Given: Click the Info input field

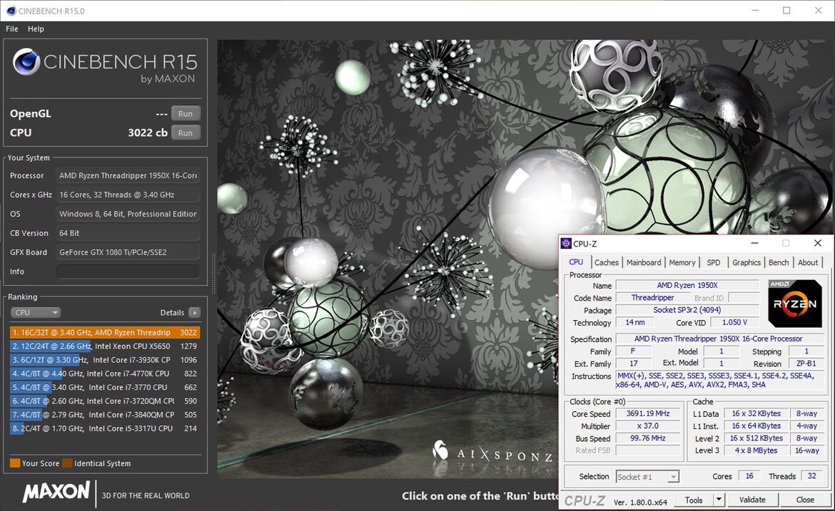Looking at the screenshot, I should pyautogui.click(x=128, y=272).
